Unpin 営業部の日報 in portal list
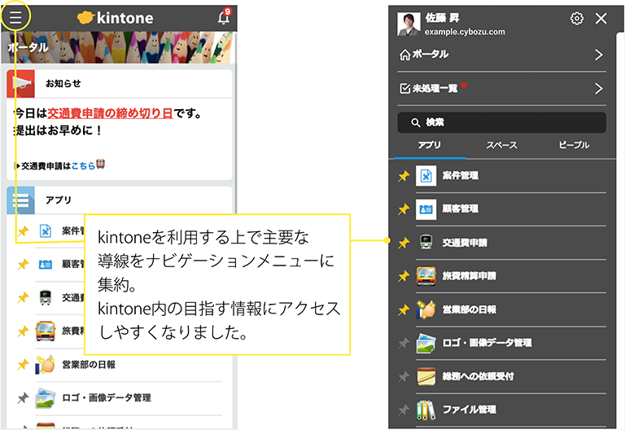 click(23, 364)
